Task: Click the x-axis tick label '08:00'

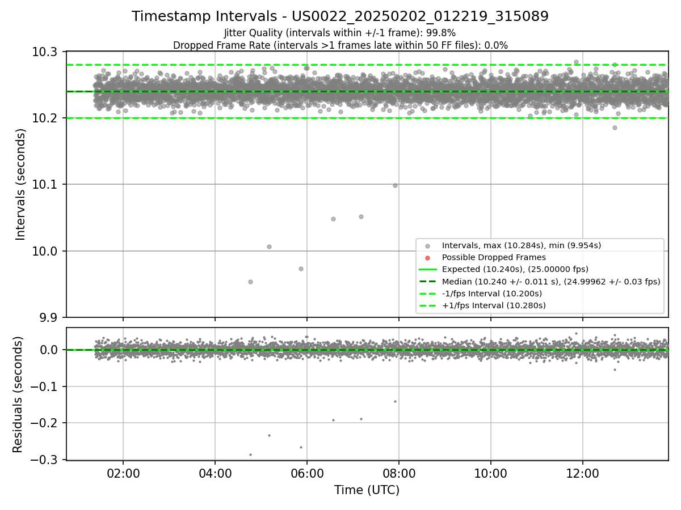Action: pyautogui.click(x=399, y=474)
